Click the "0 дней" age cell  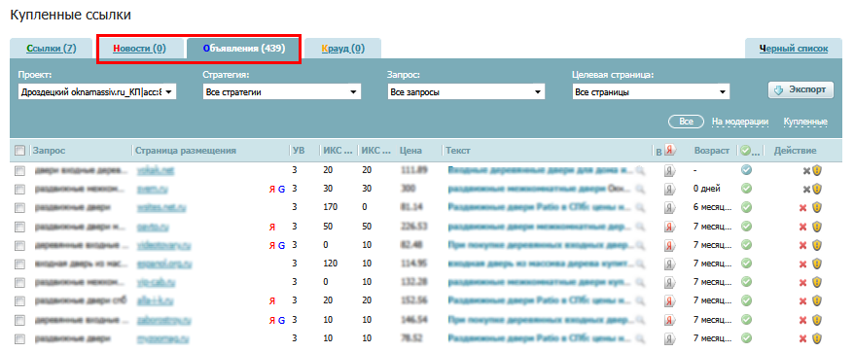707,189
